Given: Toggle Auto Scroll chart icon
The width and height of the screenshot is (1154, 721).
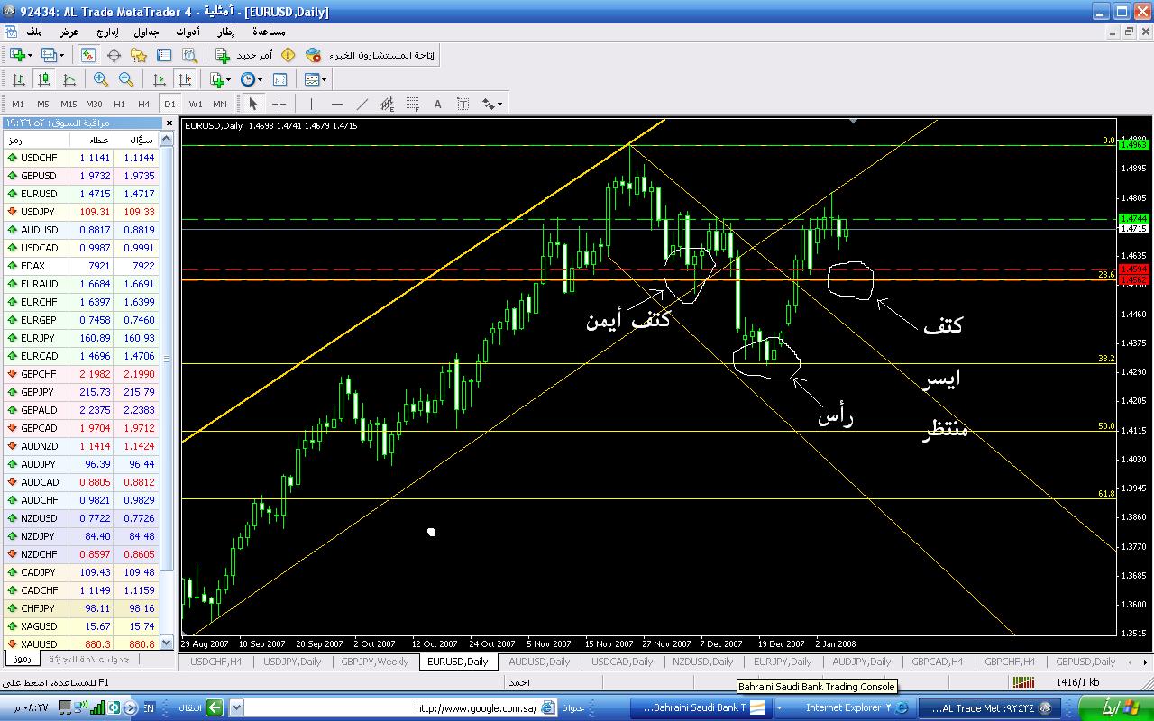Looking at the screenshot, I should [160, 79].
